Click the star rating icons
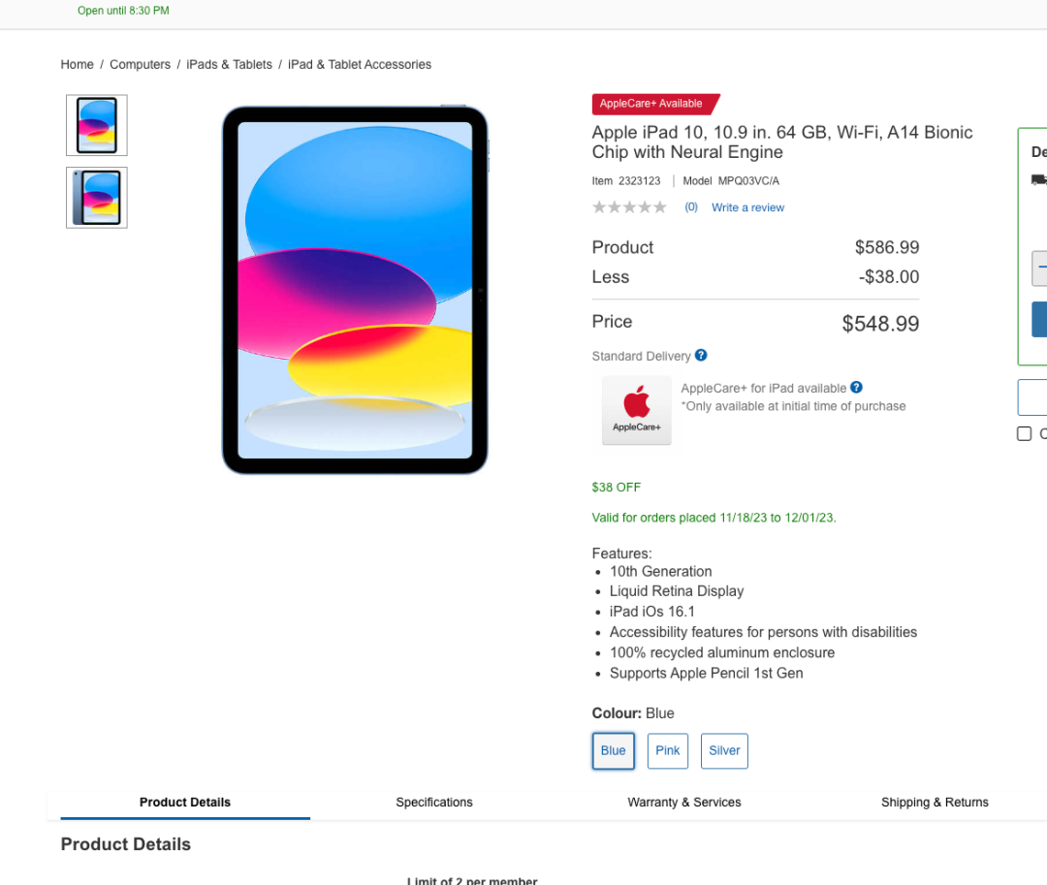The image size is (1047, 885). click(629, 207)
